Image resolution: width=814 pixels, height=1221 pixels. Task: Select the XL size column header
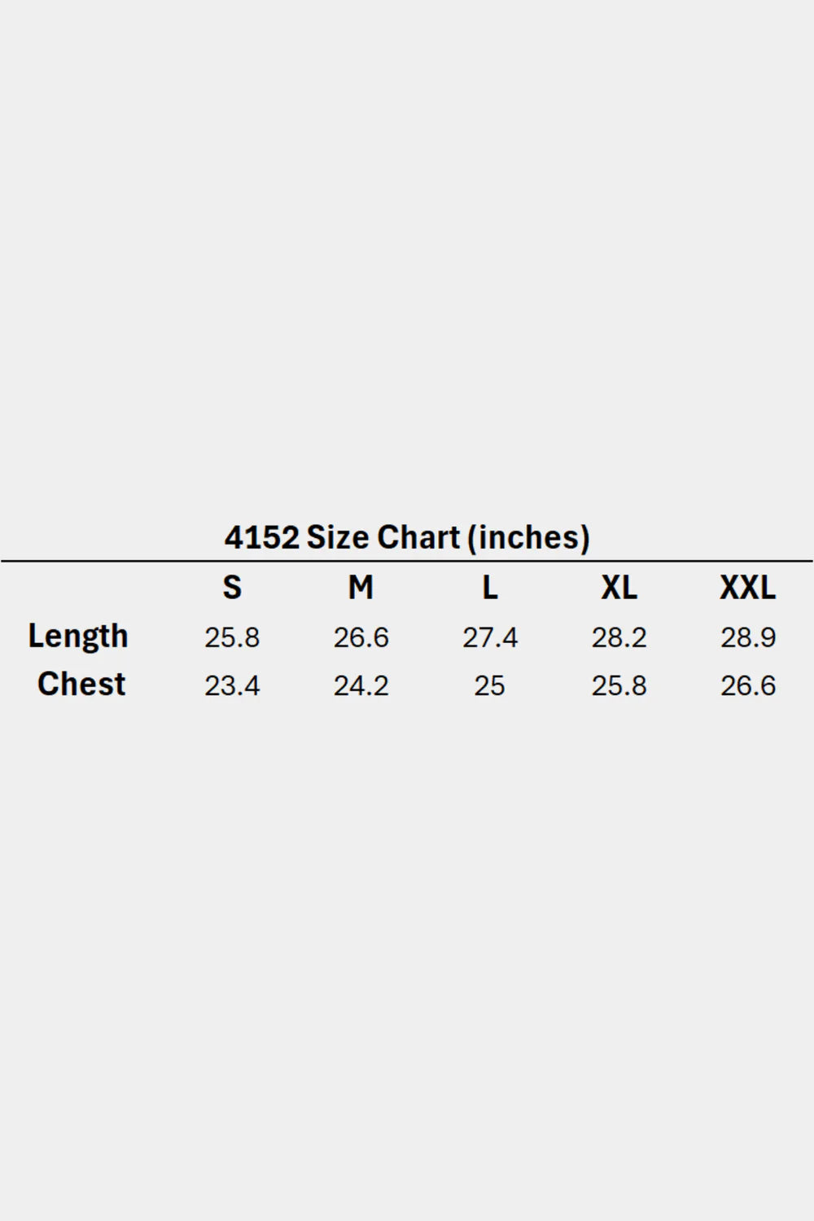(619, 588)
